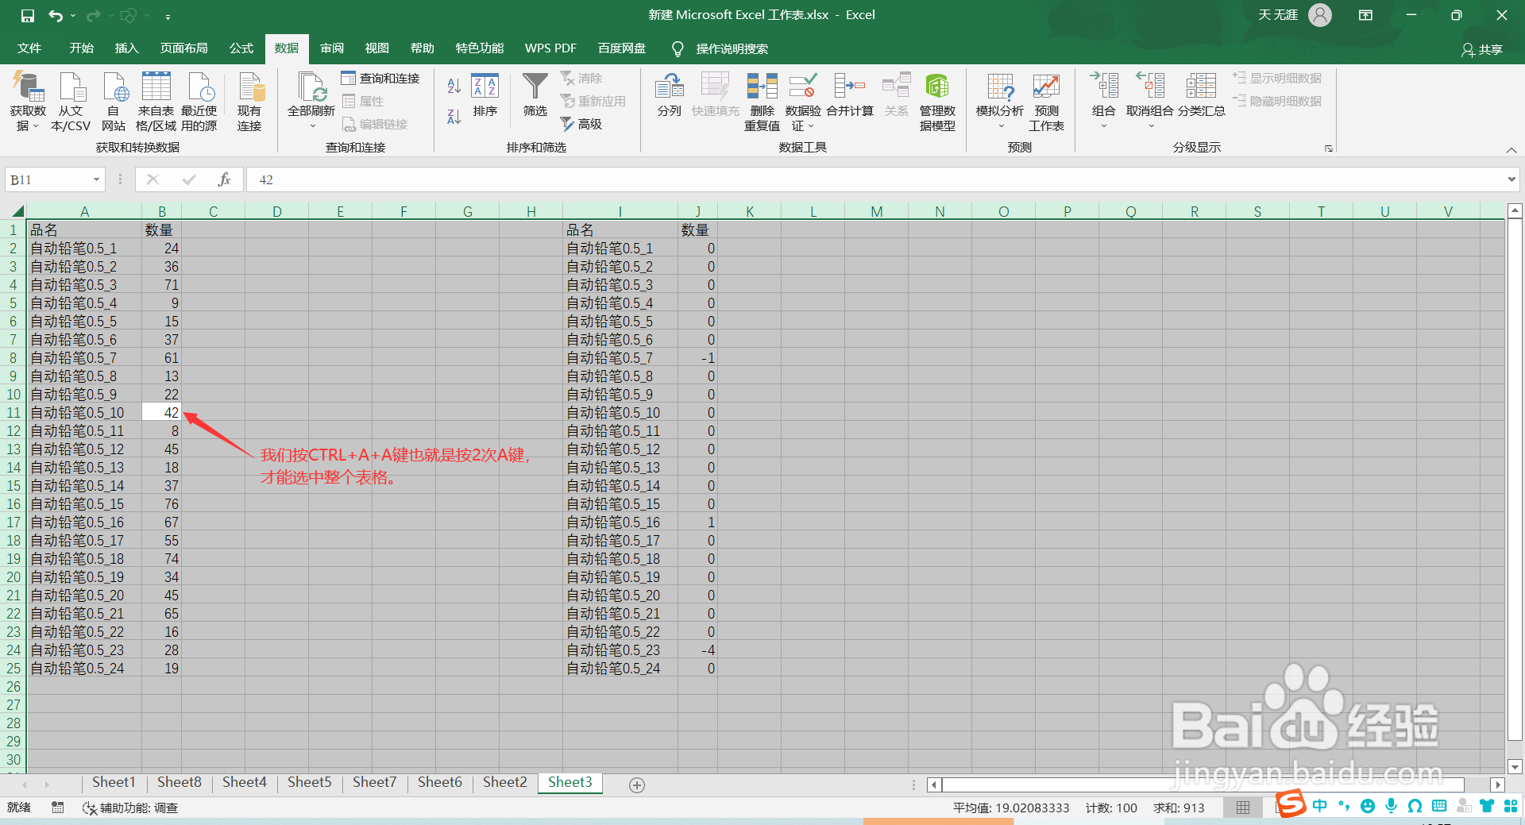Expand the Name Box dropdown
The image size is (1525, 825).
pyautogui.click(x=96, y=179)
